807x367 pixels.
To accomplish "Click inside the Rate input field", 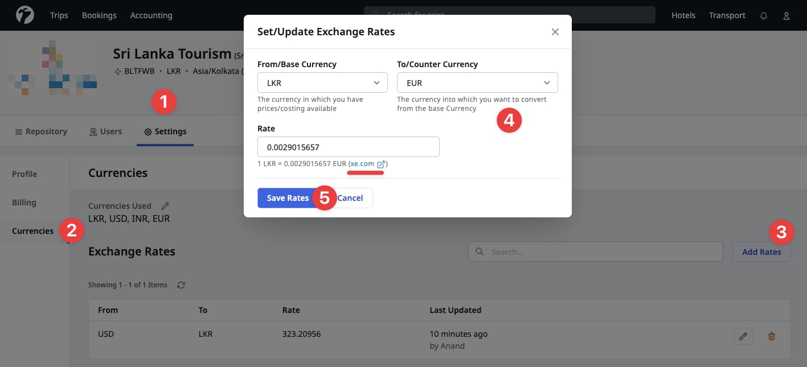I will pos(348,147).
